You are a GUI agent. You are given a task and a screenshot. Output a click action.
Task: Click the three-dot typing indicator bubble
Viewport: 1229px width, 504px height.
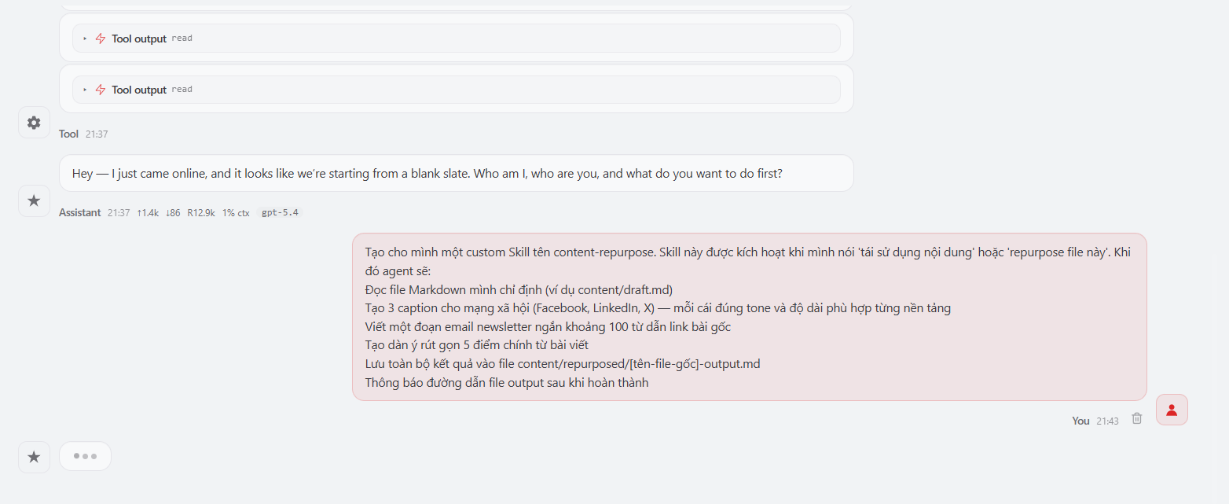[85, 456]
